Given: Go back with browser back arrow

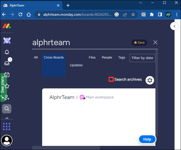Looking at the screenshot, I should [4, 14].
